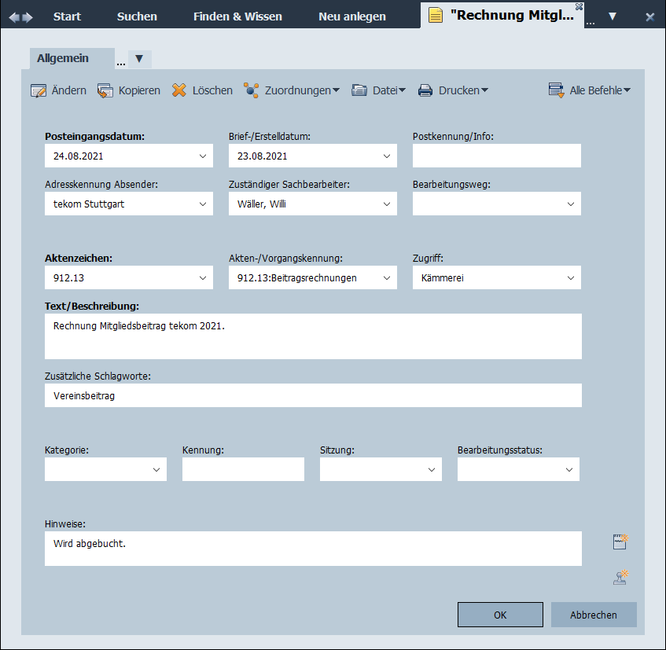Select the Allgemein tab
666x650 pixels.
click(63, 58)
